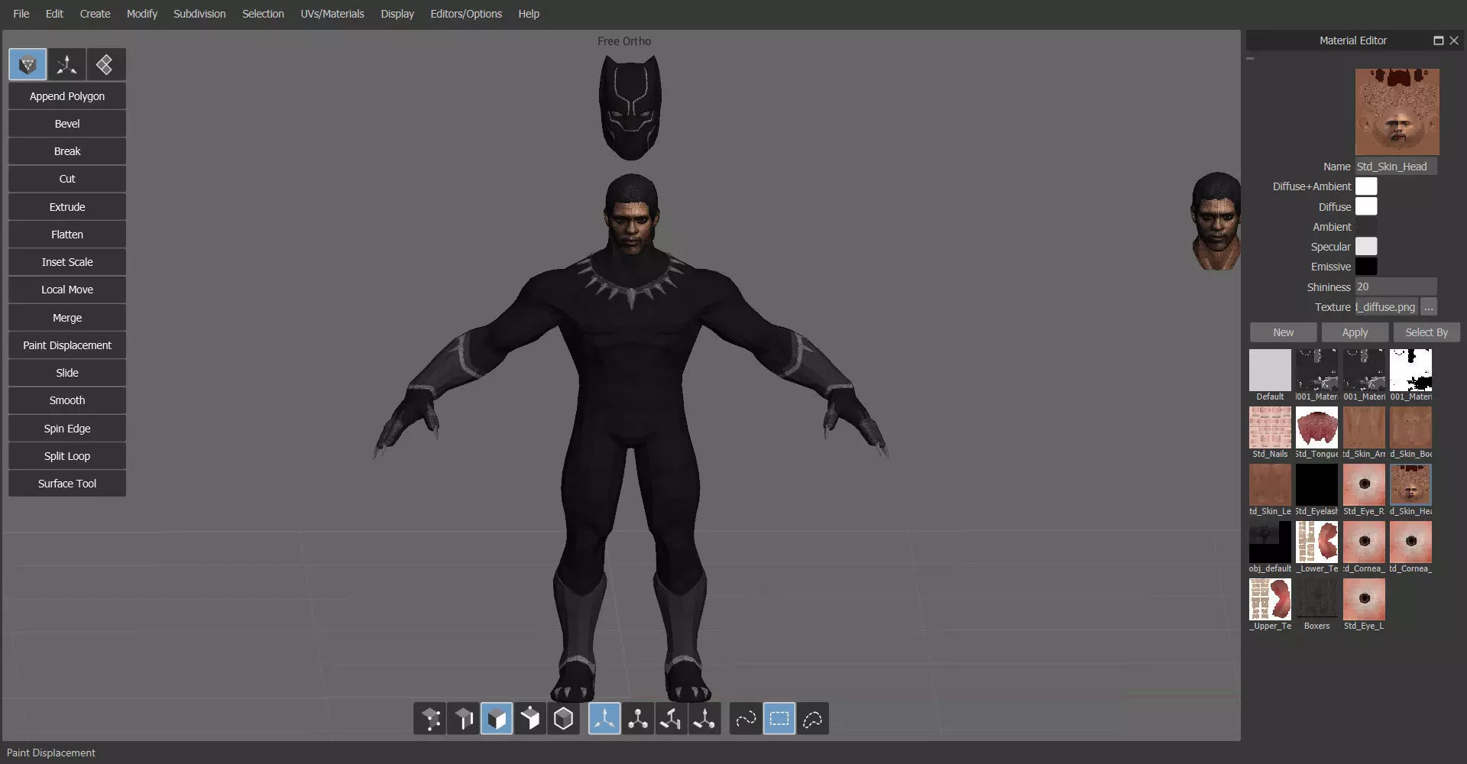This screenshot has width=1467, height=764.
Task: Click the Smooth tool button
Action: [x=67, y=400]
